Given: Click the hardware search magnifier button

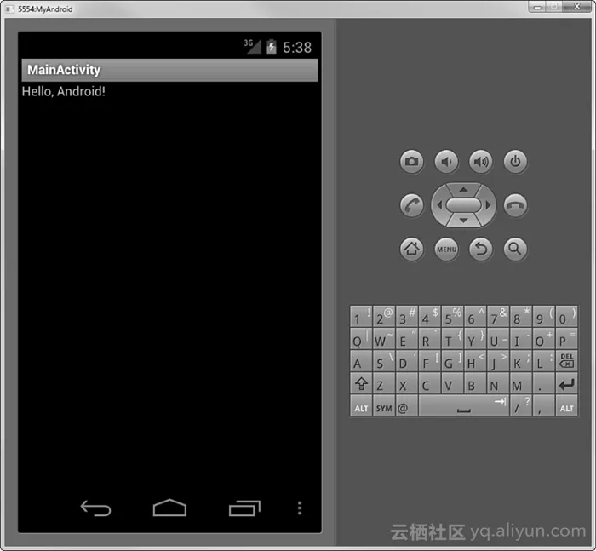Looking at the screenshot, I should [515, 250].
